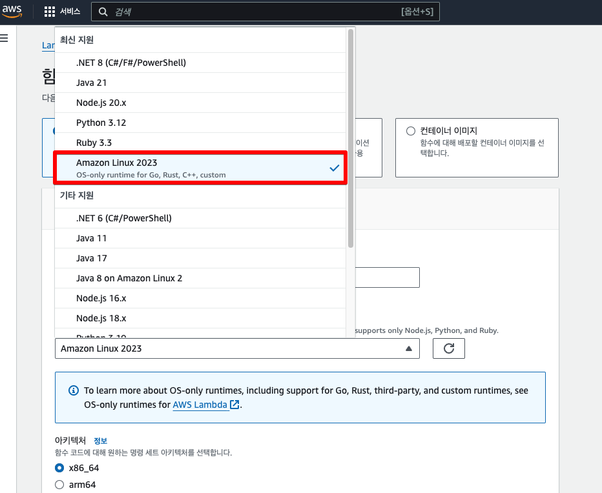Choose Java 8 on Amazon Linux 2
Viewport: 602px width, 493px height.
pos(200,277)
